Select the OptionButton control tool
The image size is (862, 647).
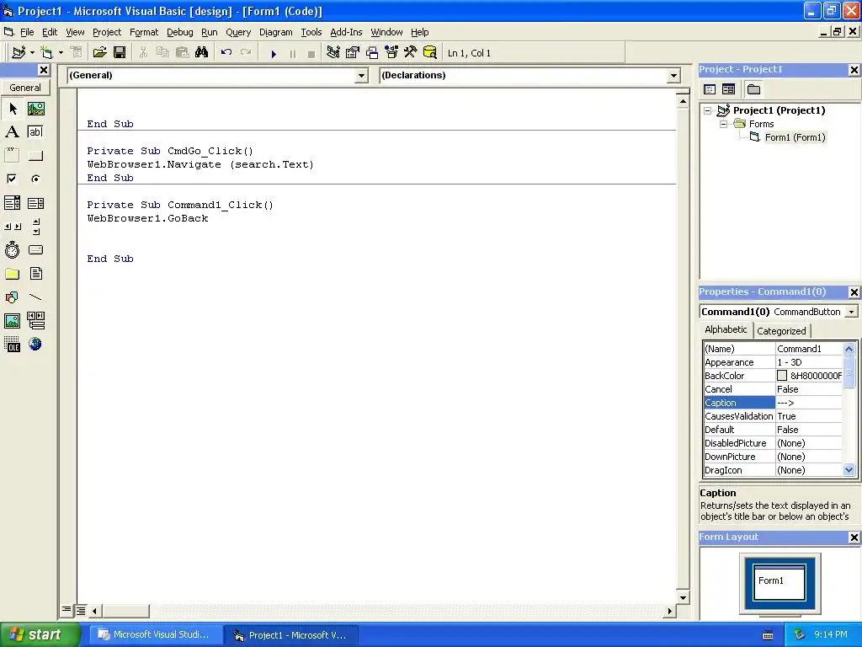35,179
